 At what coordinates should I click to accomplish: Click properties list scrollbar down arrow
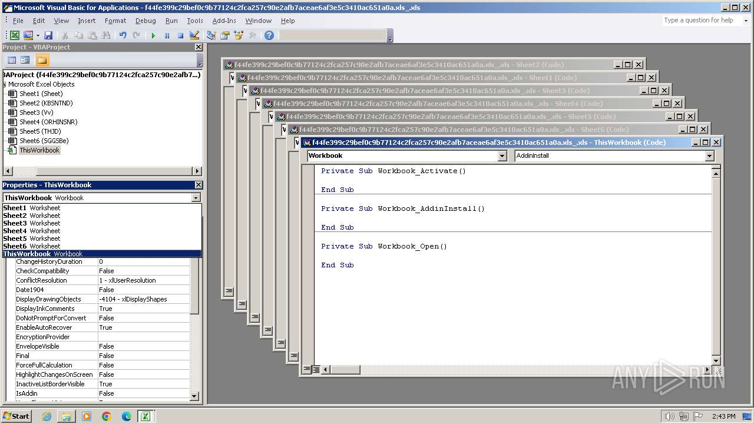click(x=195, y=396)
